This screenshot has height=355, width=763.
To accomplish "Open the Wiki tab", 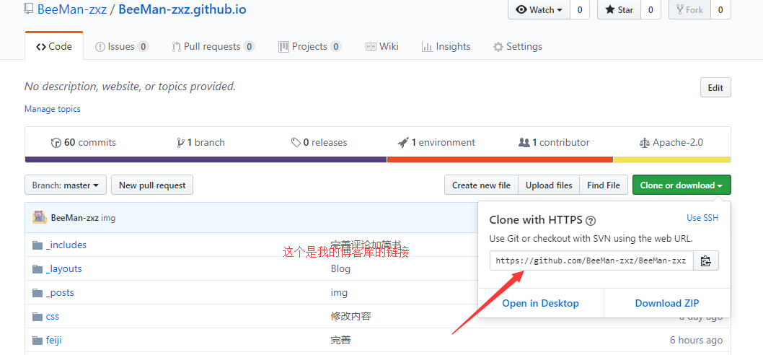I will click(382, 46).
